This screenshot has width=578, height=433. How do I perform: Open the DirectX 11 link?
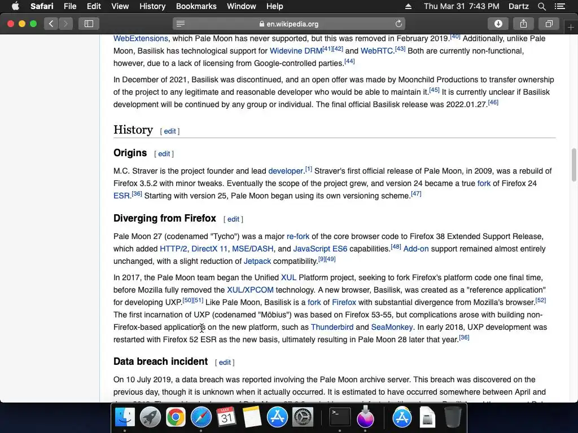pyautogui.click(x=209, y=249)
